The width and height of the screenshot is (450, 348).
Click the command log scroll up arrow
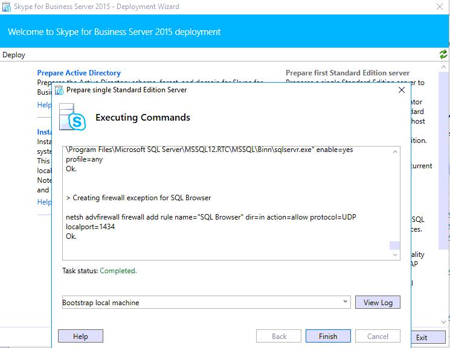[x=395, y=151]
